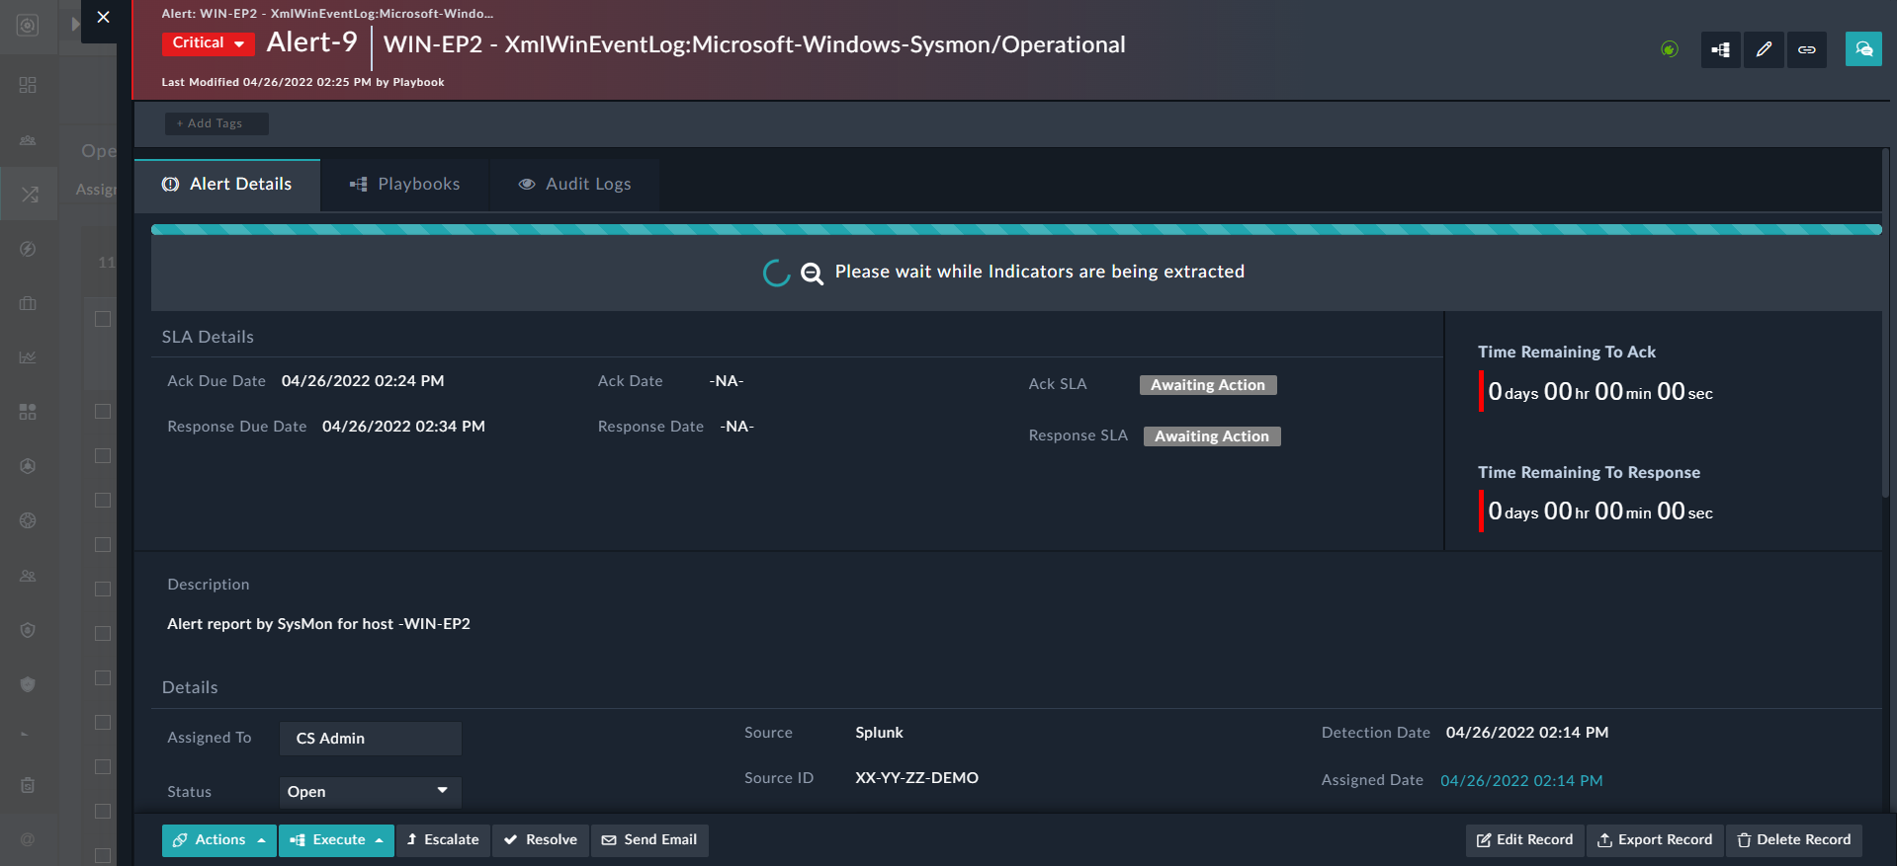Click the green status indicator icon
This screenshot has width=1897, height=866.
(1670, 49)
